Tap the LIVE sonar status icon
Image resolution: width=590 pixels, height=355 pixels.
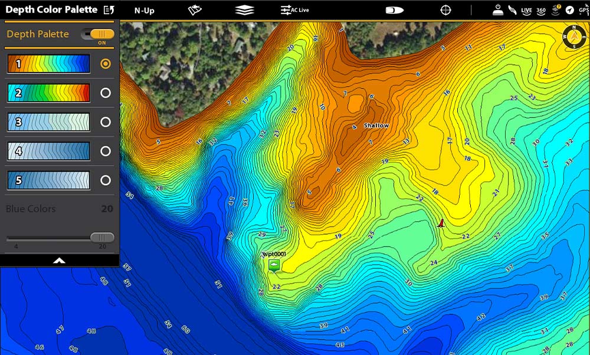point(526,11)
